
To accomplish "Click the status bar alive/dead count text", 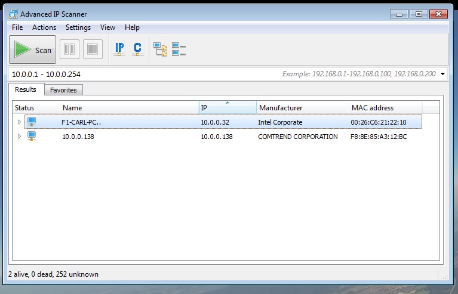I will click(53, 274).
